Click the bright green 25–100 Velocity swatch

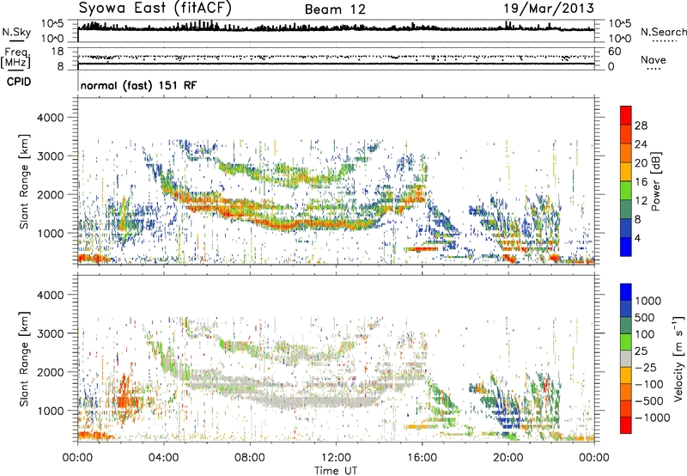[626, 342]
